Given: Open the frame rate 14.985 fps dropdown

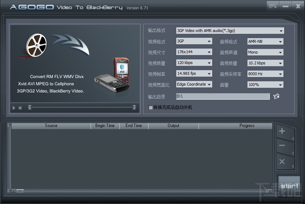Looking at the screenshot, I should point(194,74).
